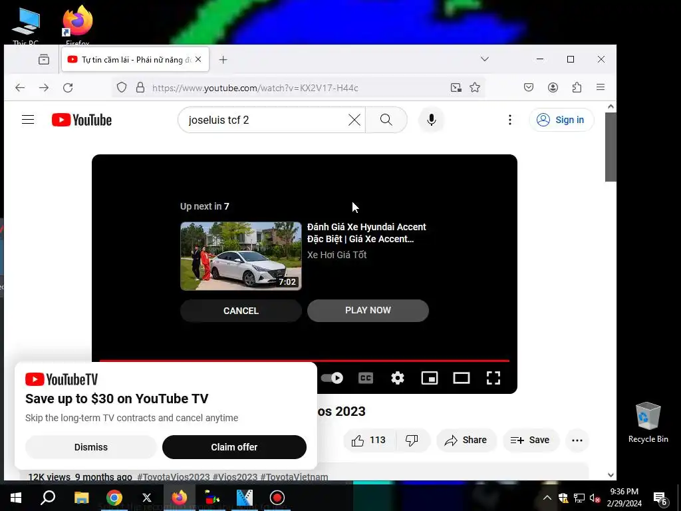
Task: Click the Share button
Action: click(465, 440)
